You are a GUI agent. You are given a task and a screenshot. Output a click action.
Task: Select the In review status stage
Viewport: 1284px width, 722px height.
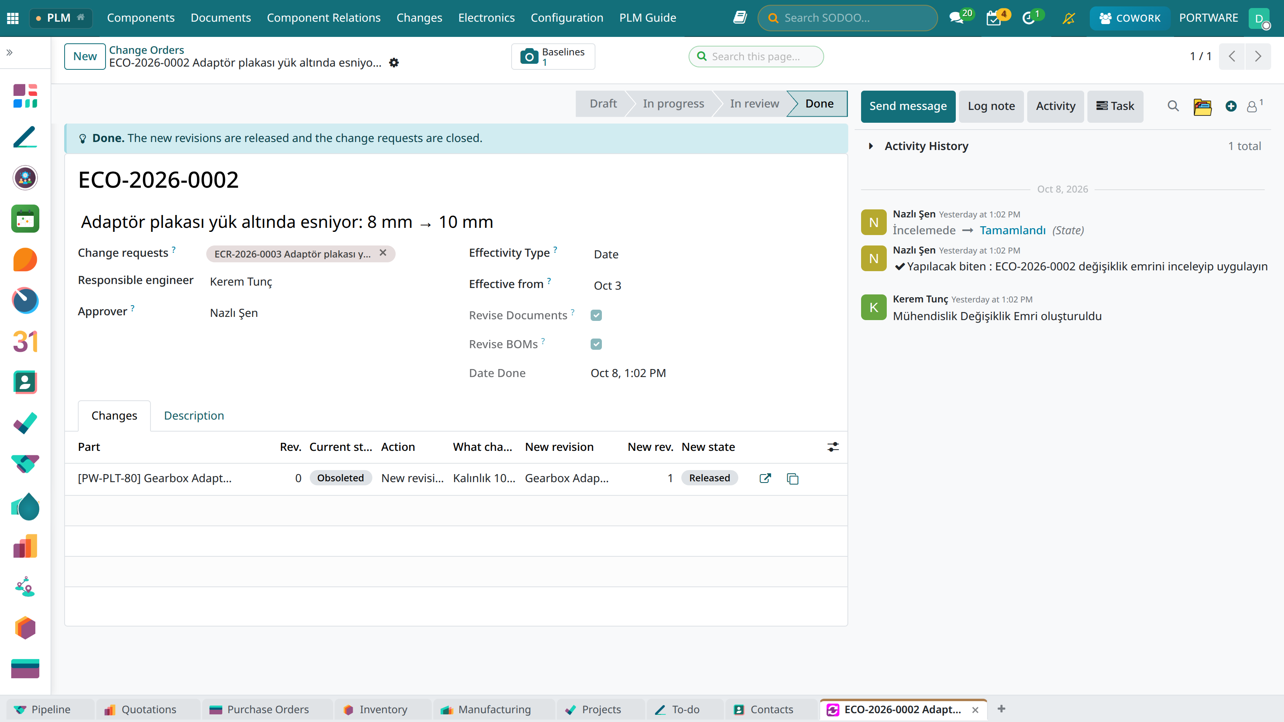(x=754, y=103)
